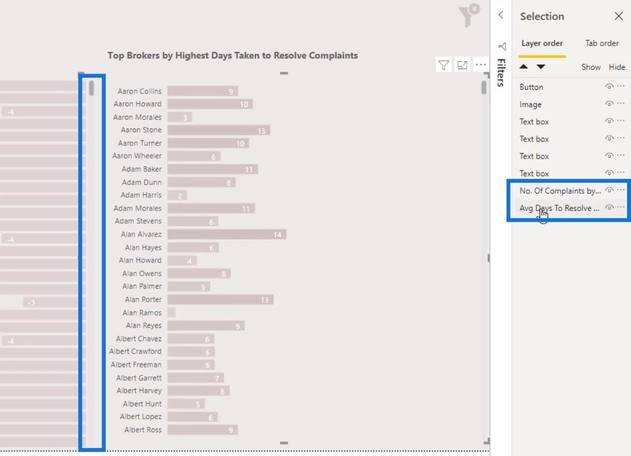Click the clear-filters funnel image at top
Image resolution: width=631 pixels, height=456 pixels.
click(x=469, y=15)
